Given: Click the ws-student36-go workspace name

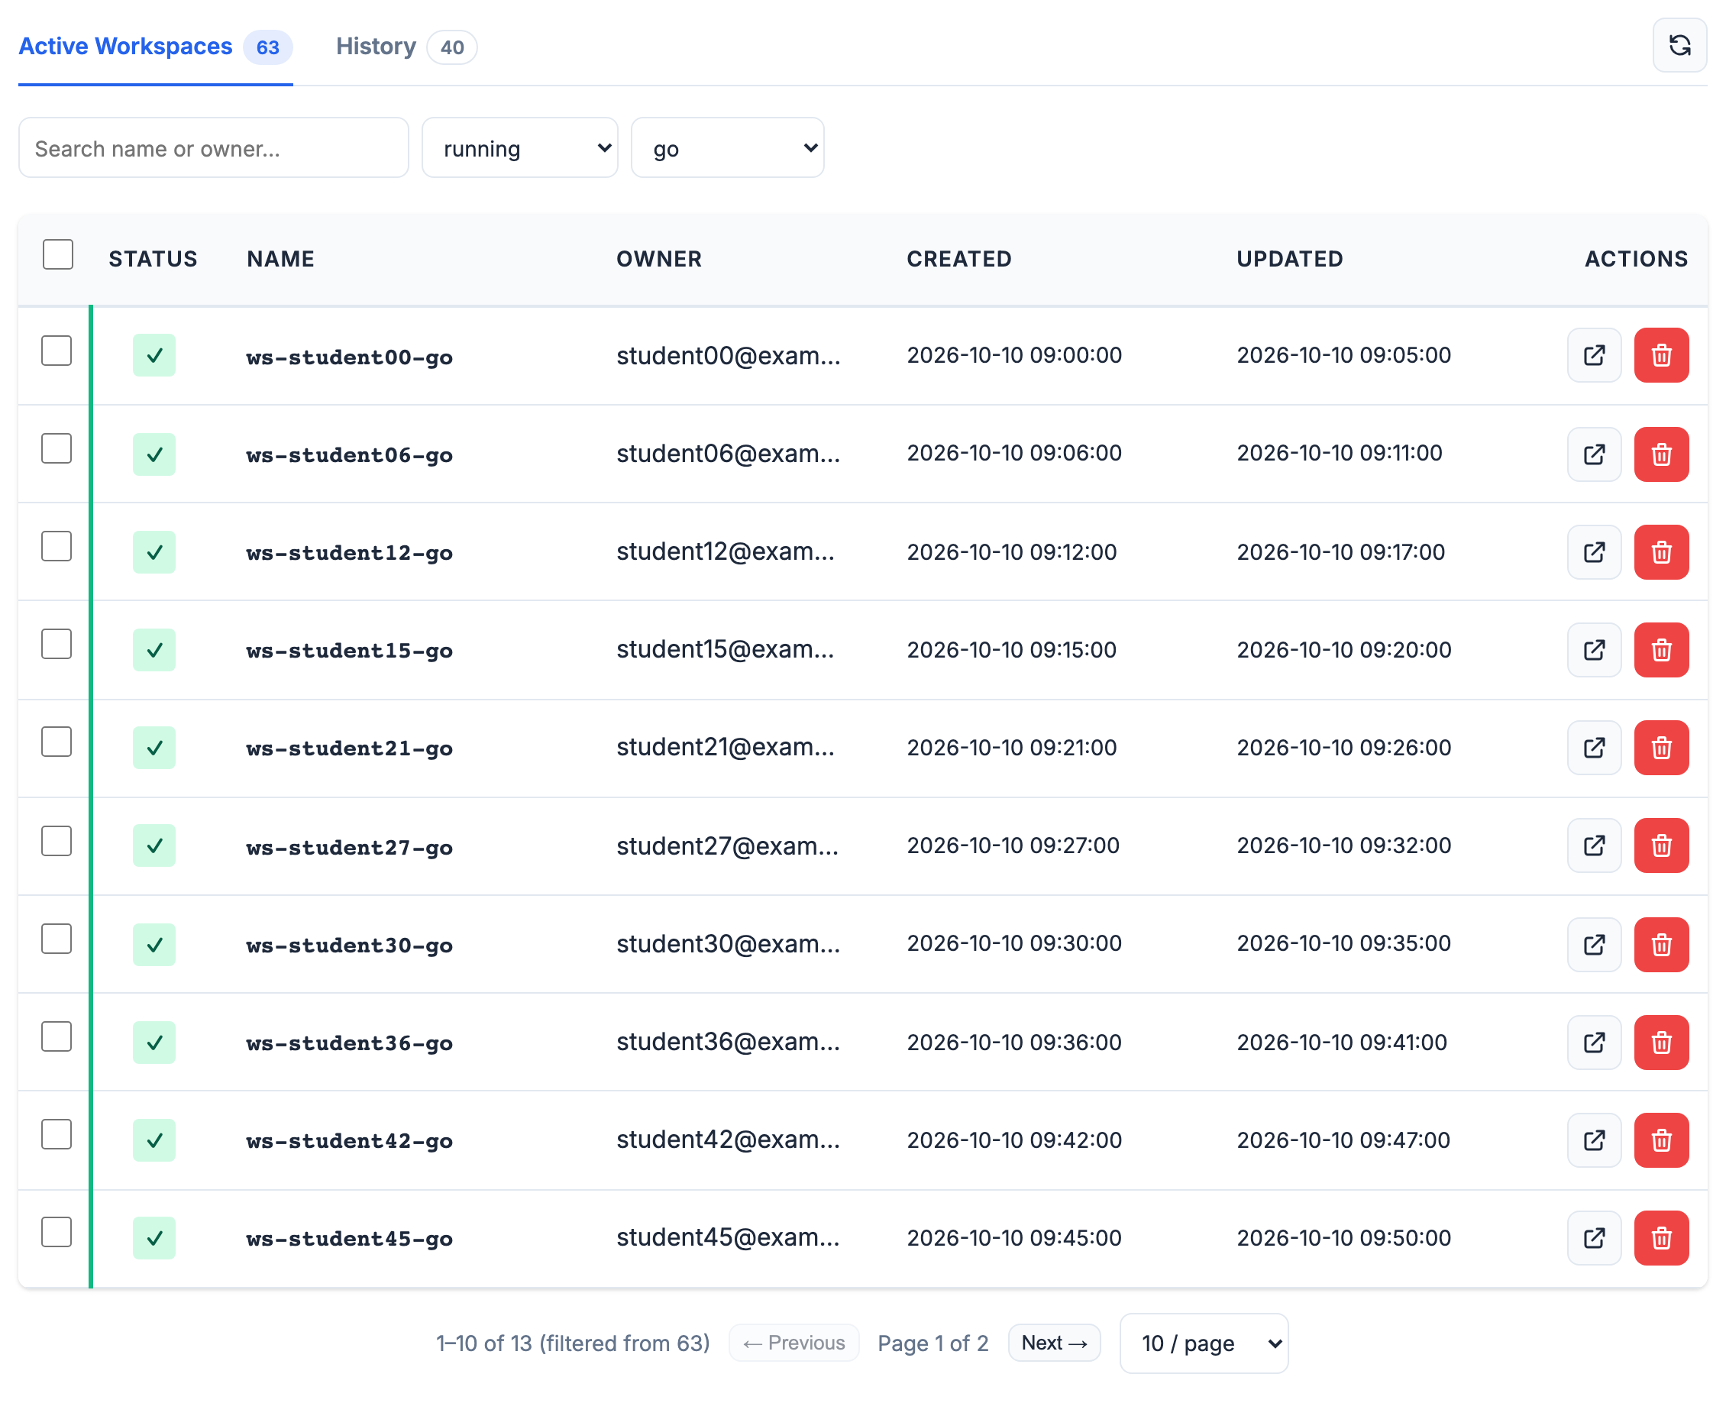Looking at the screenshot, I should (x=349, y=1043).
